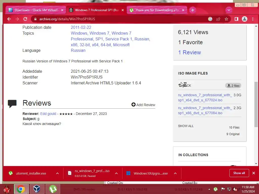The image size is (259, 194).
Task: Click scrollbar down arrow
Action: 256,164
